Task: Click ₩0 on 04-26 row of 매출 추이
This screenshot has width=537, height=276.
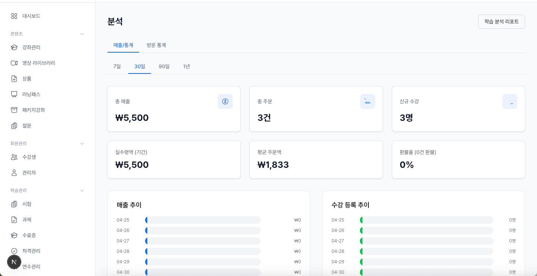Action: coord(297,230)
